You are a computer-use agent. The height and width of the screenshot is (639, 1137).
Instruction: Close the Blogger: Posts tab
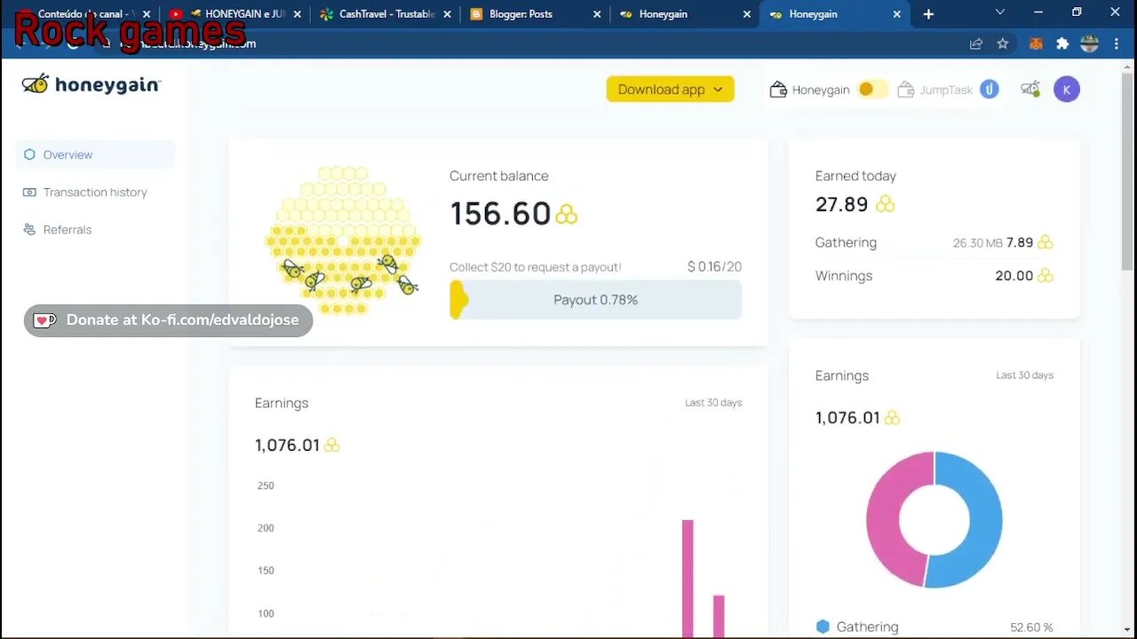pos(597,14)
